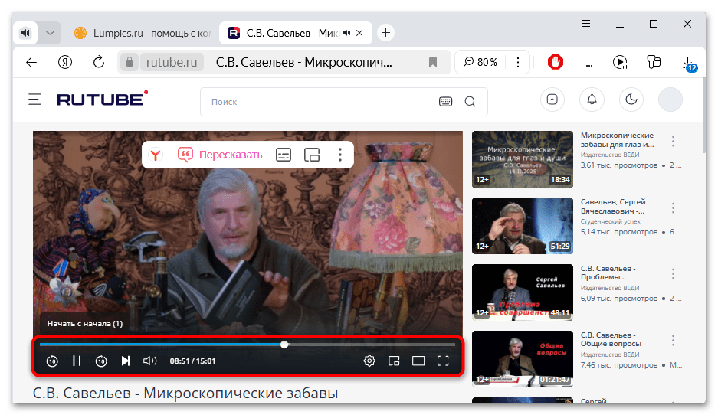The width and height of the screenshot is (718, 415).
Task: Open the zoom options three-dot menu
Action: click(518, 62)
